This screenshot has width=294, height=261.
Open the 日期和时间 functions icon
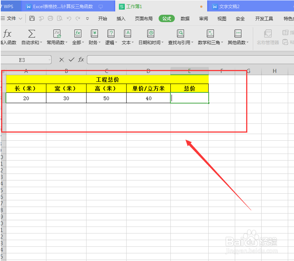point(151,34)
